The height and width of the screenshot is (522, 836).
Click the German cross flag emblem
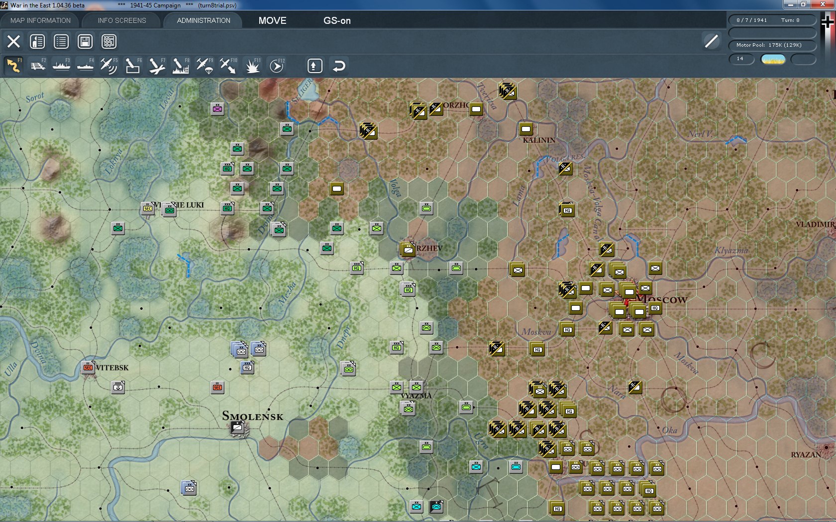(x=828, y=22)
